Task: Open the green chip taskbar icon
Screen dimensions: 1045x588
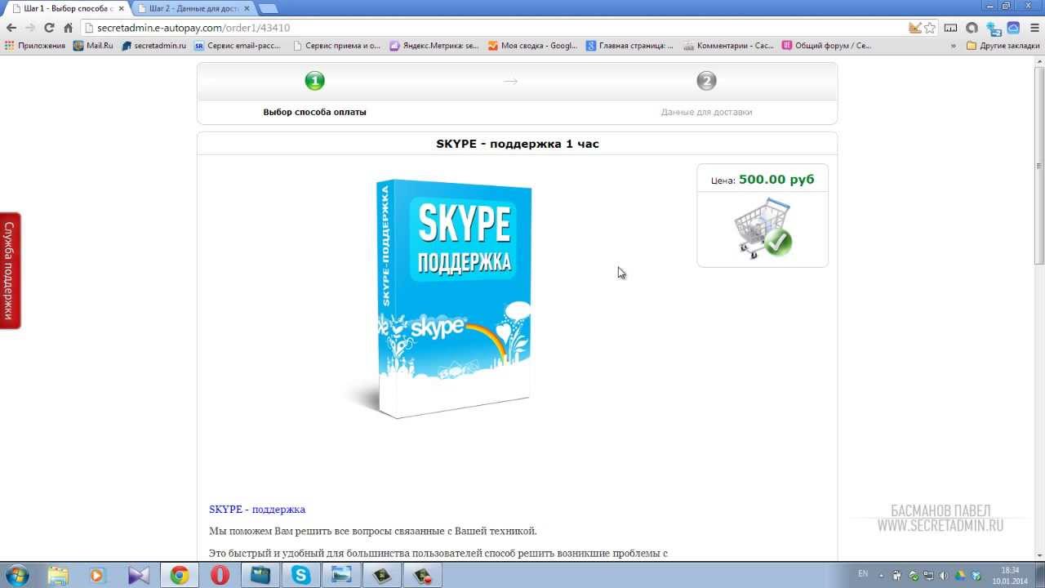Action: [x=382, y=575]
